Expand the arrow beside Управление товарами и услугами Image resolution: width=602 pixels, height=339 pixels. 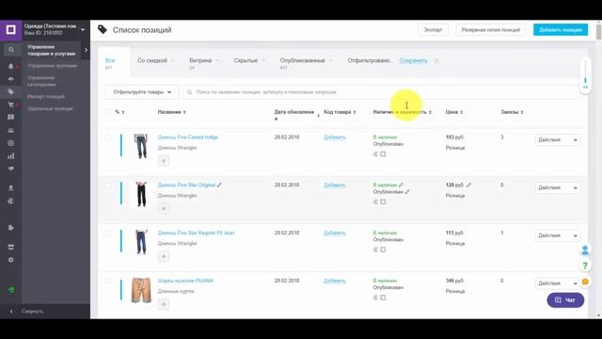[x=86, y=50]
